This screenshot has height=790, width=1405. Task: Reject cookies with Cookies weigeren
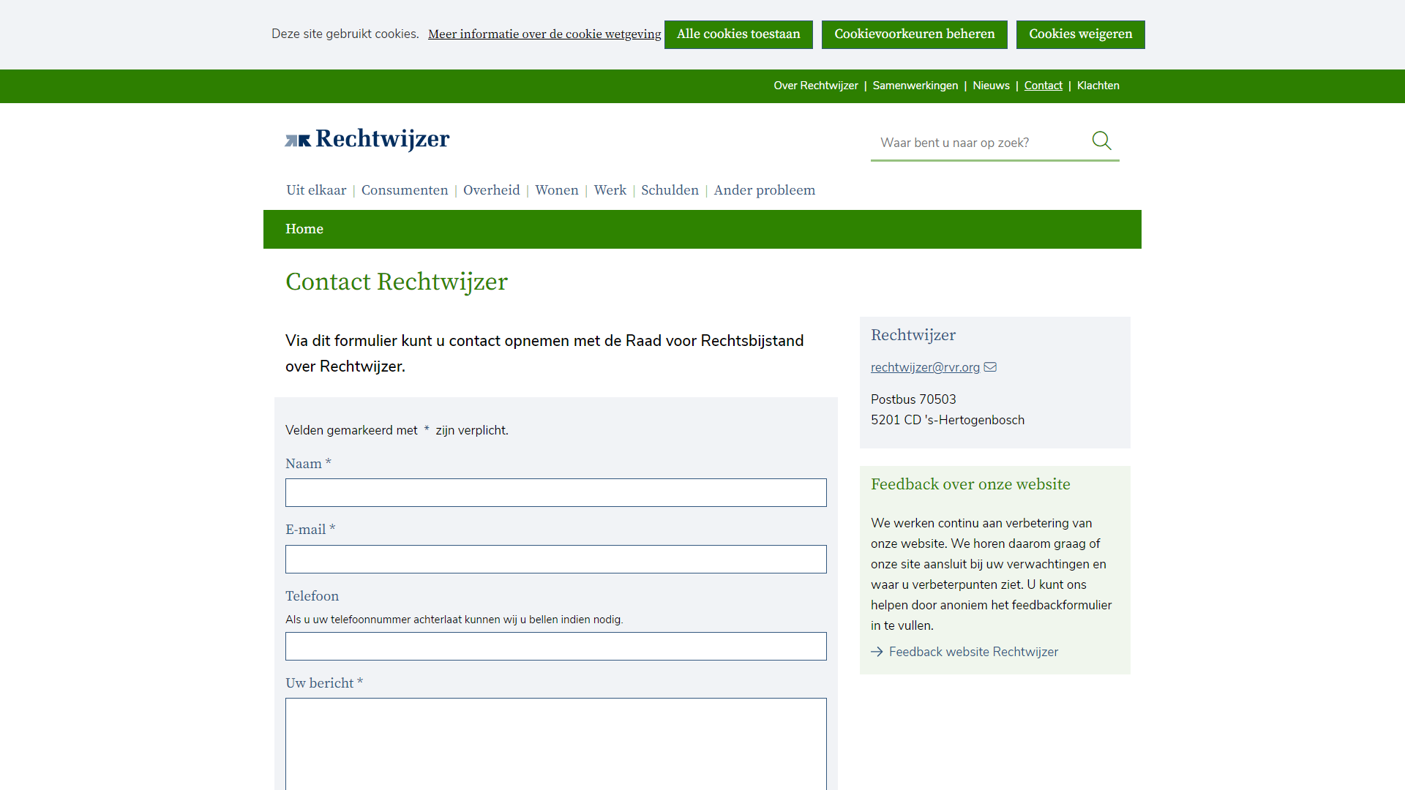tap(1081, 34)
